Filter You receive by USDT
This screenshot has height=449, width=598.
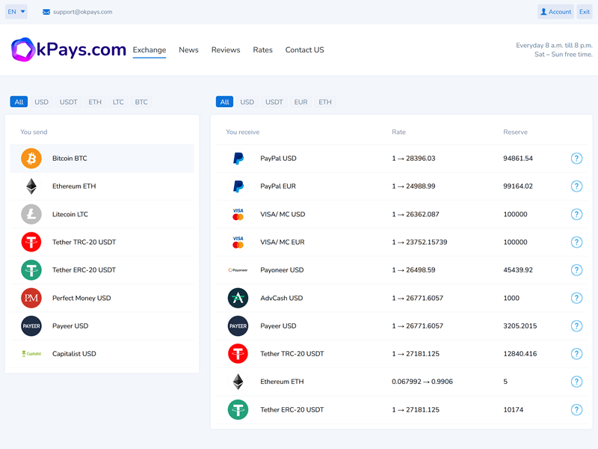click(x=274, y=102)
